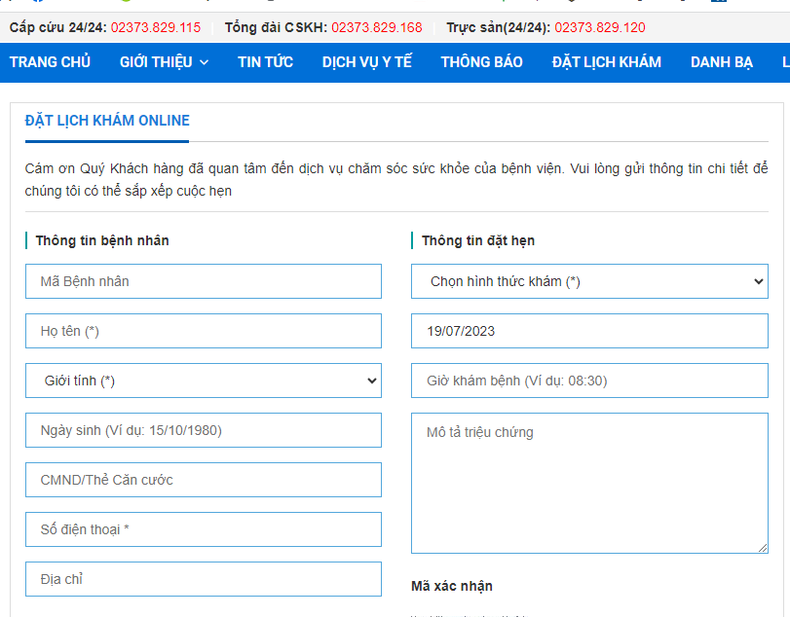Open GIỚI THIỆU menu item

pyautogui.click(x=156, y=62)
